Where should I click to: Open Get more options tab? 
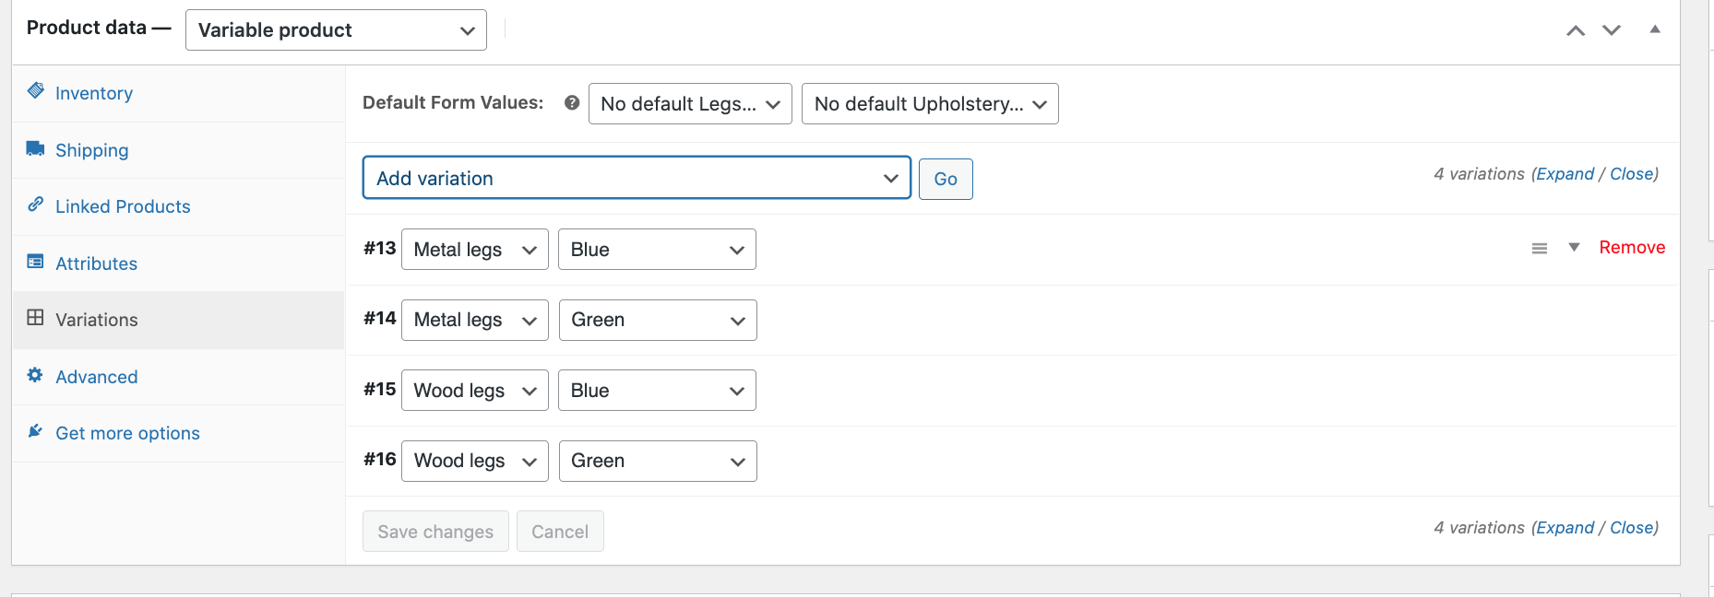[x=178, y=433]
